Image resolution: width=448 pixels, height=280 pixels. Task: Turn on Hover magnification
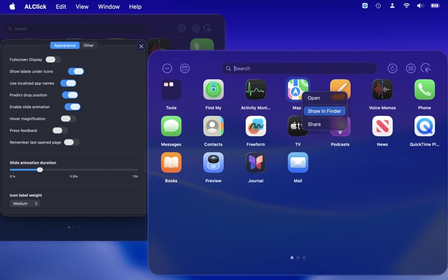[68, 119]
